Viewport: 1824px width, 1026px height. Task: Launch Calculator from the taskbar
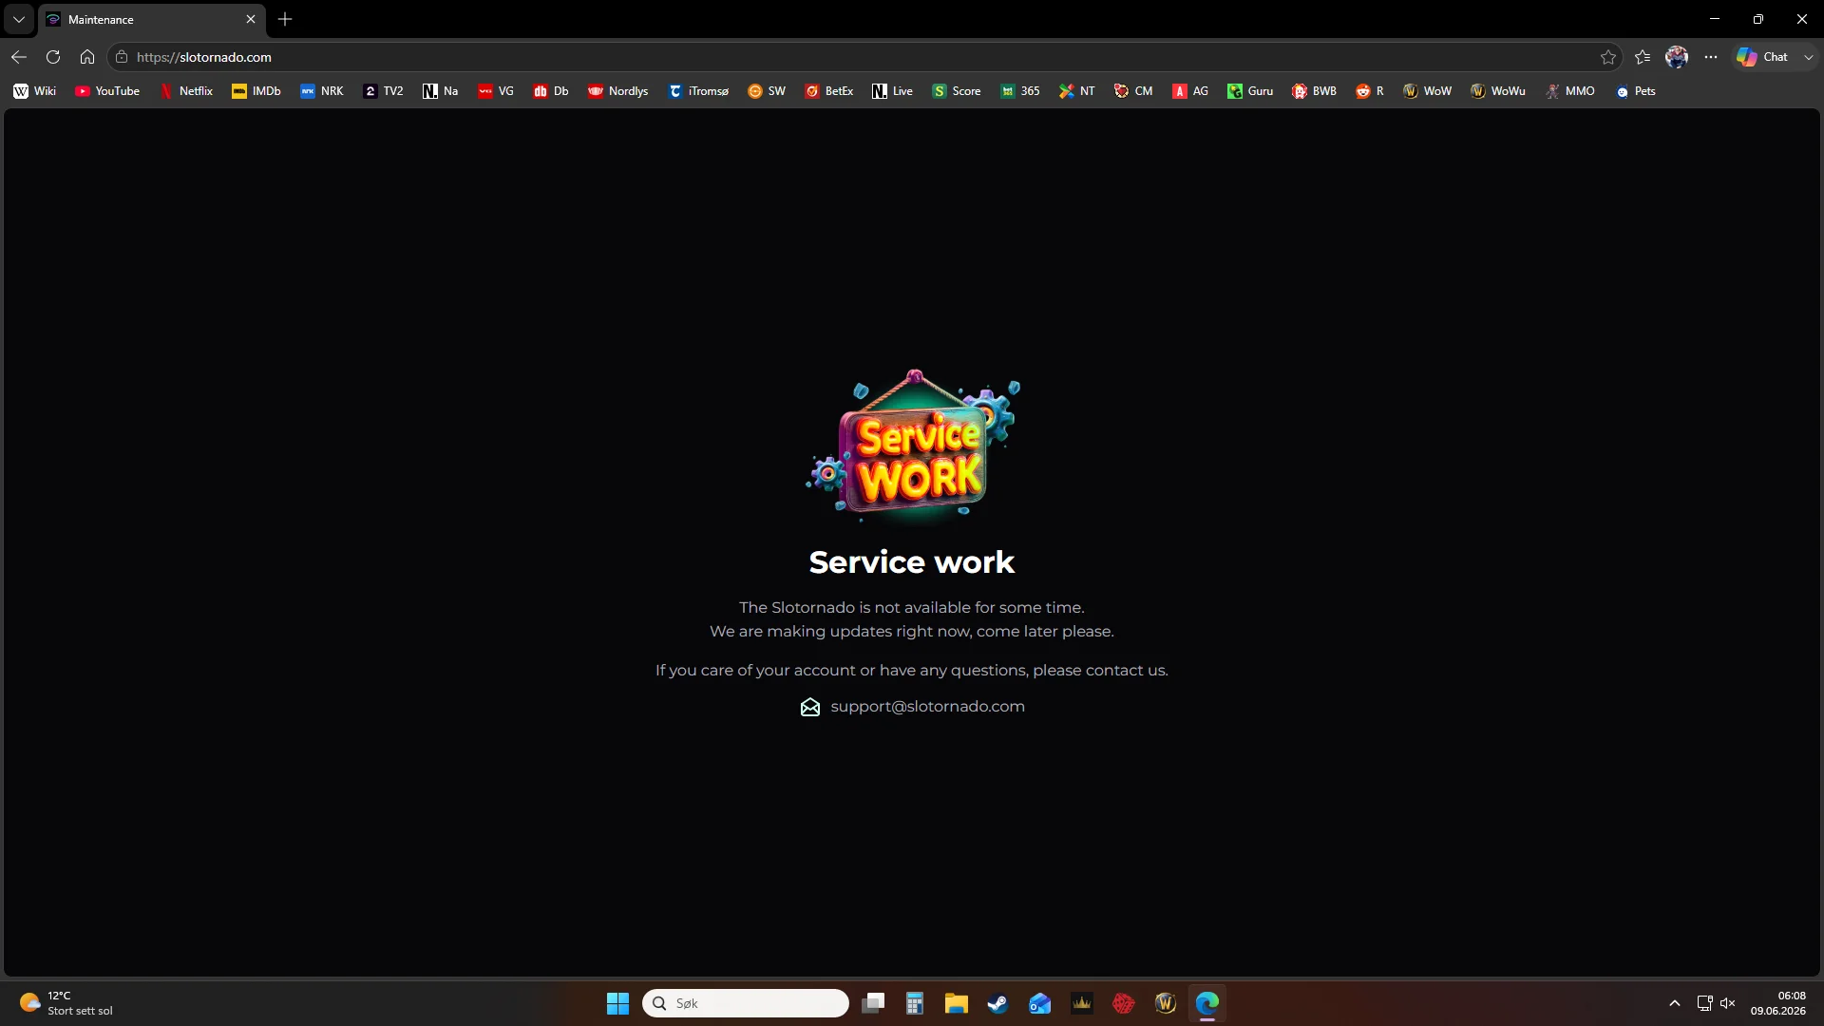point(915,1003)
